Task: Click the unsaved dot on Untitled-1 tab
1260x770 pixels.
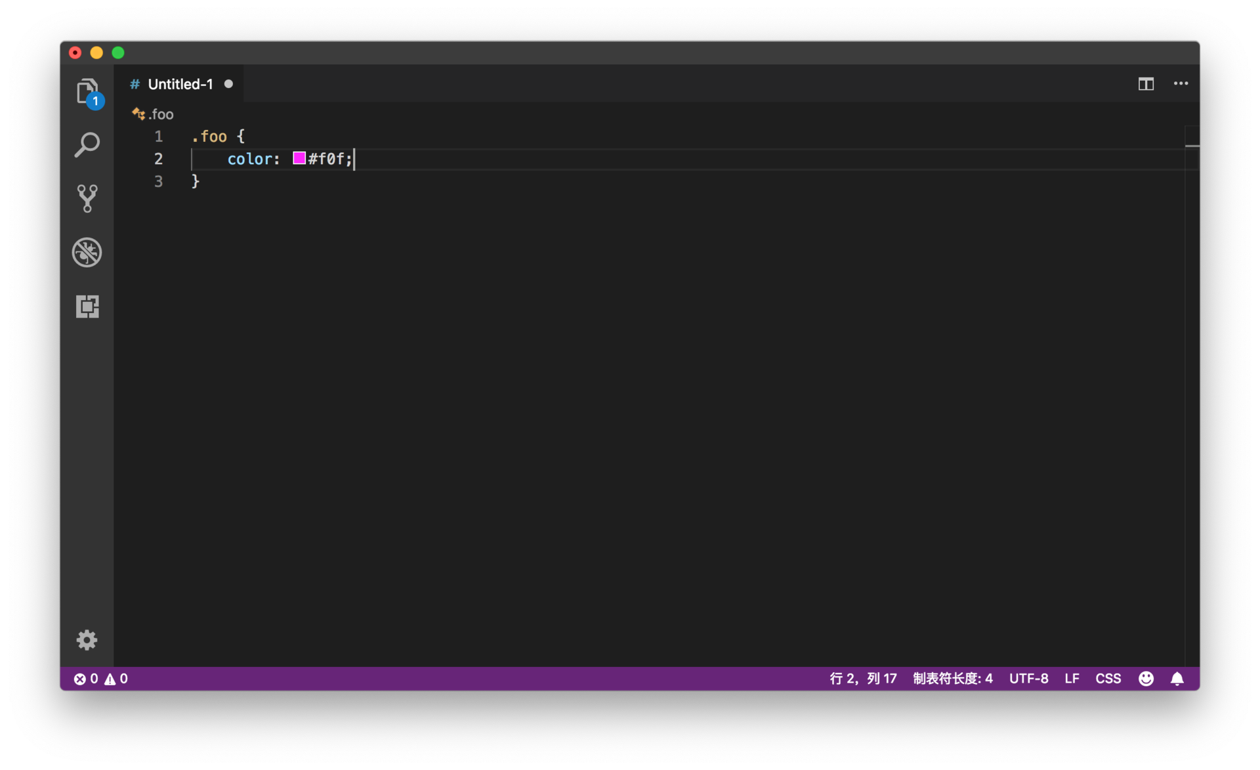Action: coord(228,84)
